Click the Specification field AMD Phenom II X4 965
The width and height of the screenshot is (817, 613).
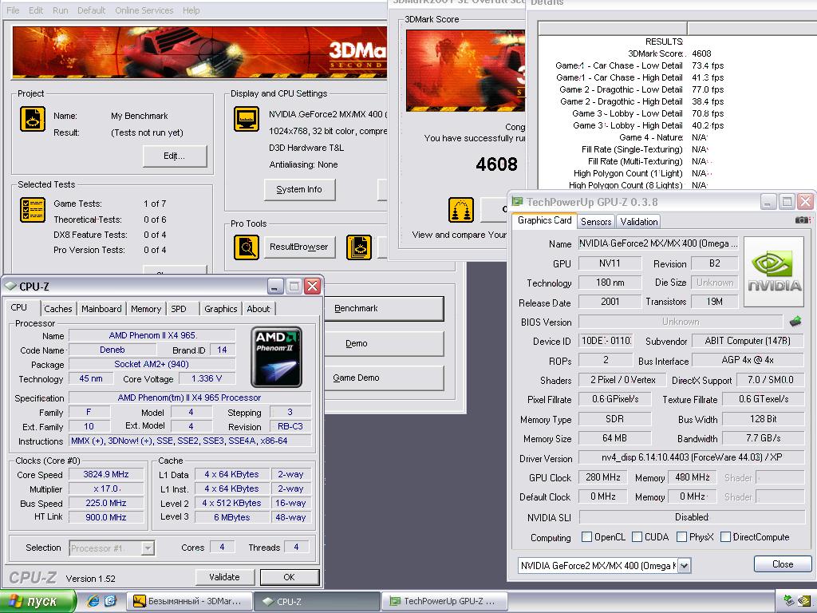(190, 397)
